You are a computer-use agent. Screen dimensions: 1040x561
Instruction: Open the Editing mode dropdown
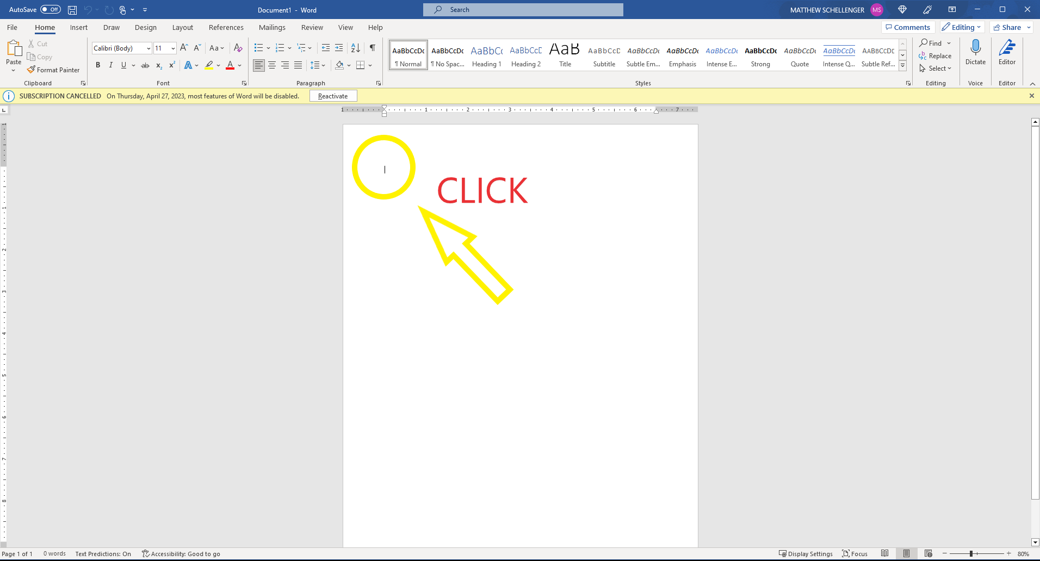(962, 27)
